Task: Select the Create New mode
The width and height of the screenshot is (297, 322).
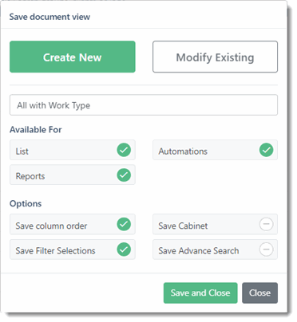Action: (73, 57)
